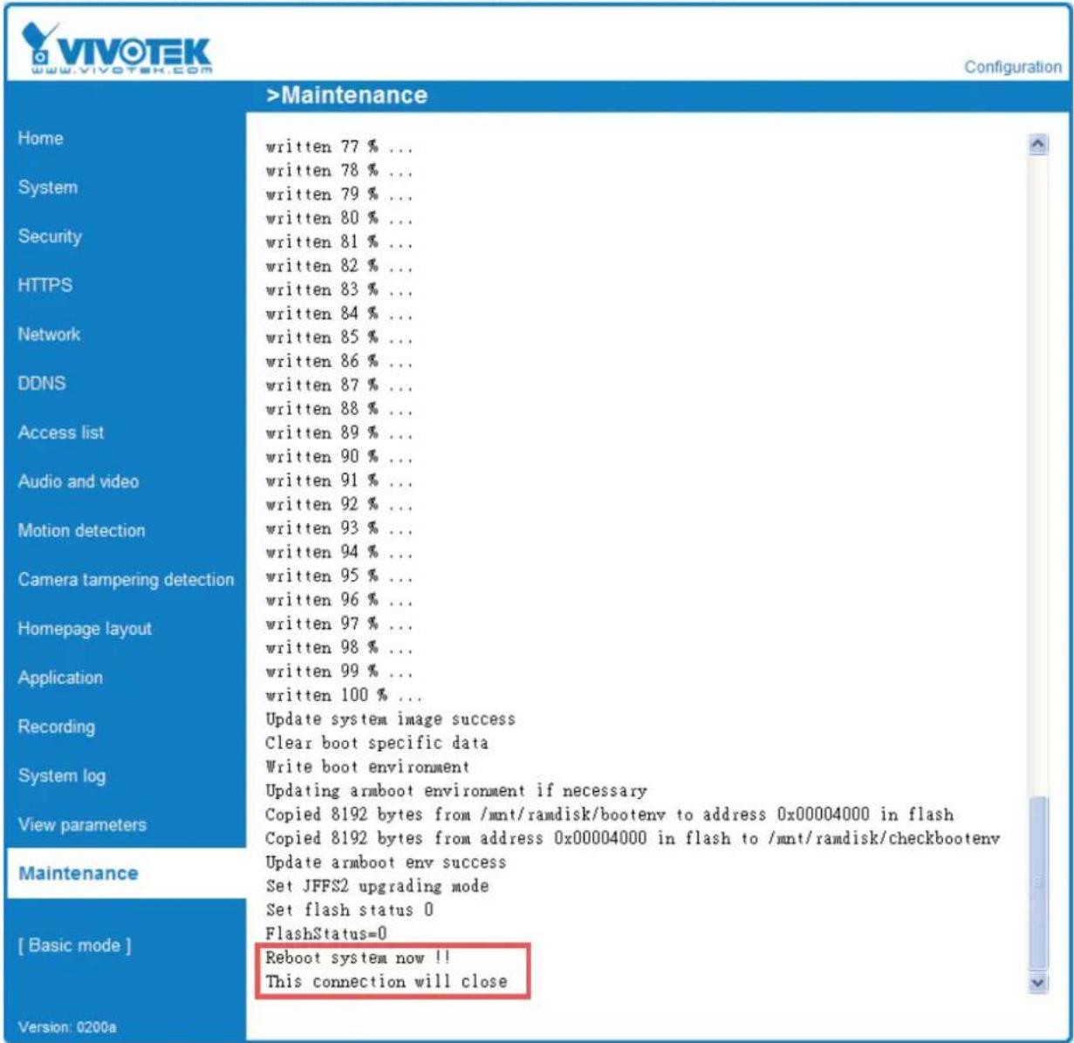Open the Application page

click(60, 677)
